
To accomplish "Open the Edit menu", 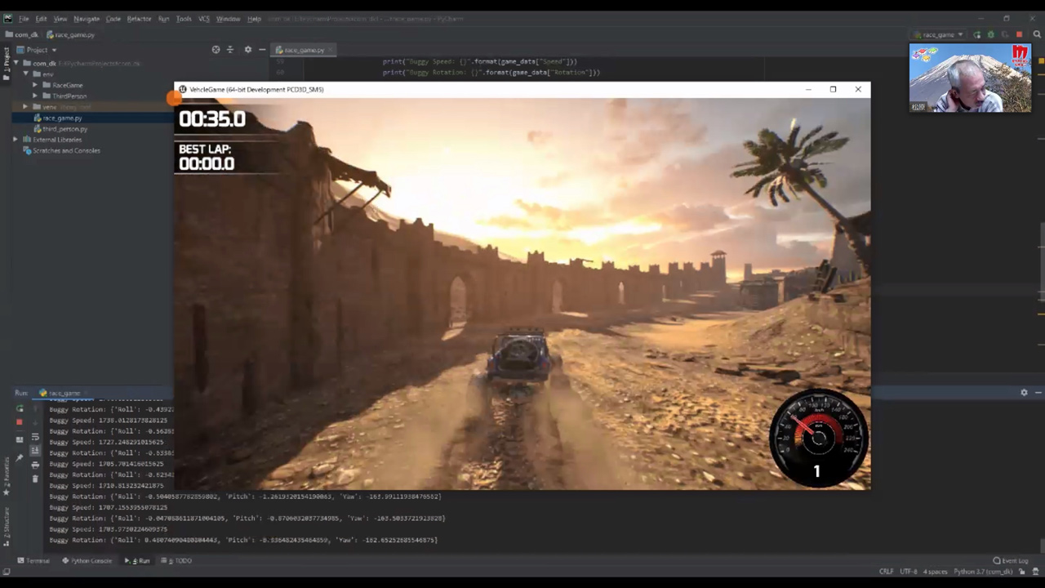I will click(41, 19).
